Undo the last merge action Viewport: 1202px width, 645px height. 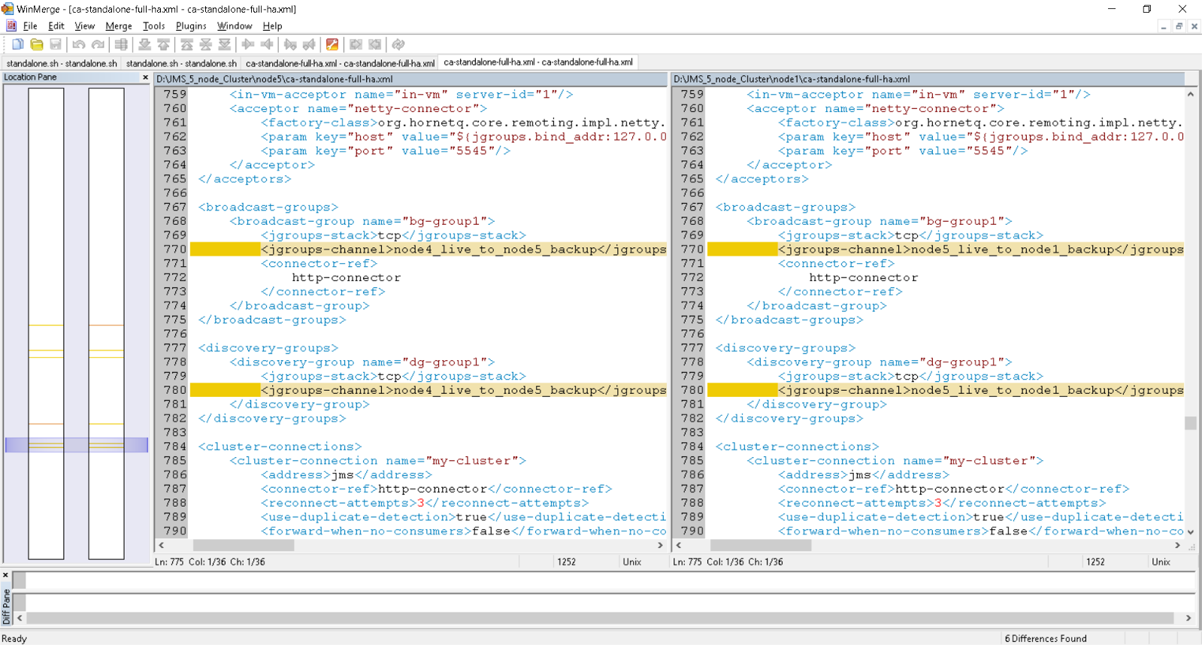[79, 44]
